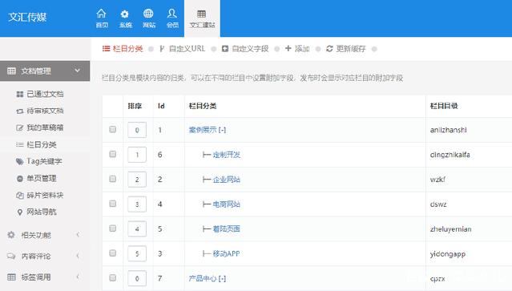
Task: Click the 网站 globe icon
Action: tap(148, 14)
